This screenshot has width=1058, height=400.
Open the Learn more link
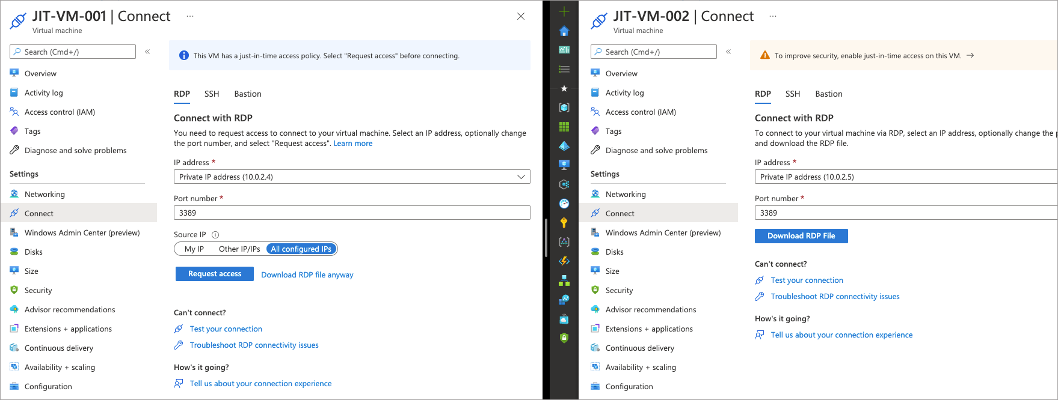click(353, 144)
